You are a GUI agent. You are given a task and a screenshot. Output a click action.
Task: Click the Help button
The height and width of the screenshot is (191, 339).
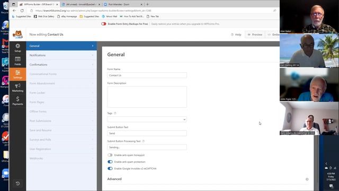click(x=236, y=34)
